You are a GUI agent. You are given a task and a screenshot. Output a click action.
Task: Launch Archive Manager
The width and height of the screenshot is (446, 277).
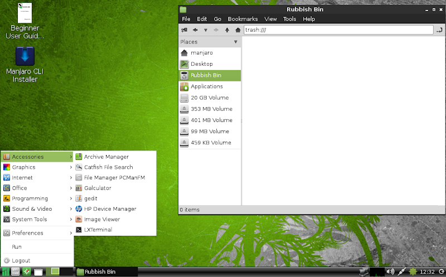click(115, 157)
